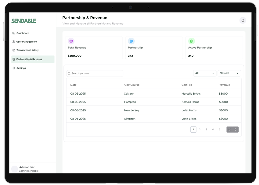Select the Partnership & Revenue sidebar icon
The width and height of the screenshot is (259, 185).
pyautogui.click(x=13, y=59)
